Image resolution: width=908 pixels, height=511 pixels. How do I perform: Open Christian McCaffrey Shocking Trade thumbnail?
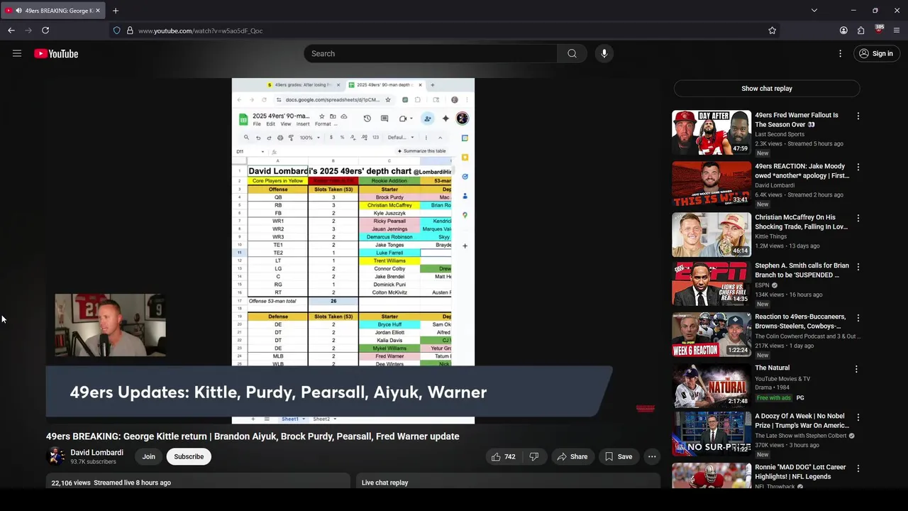point(711,234)
